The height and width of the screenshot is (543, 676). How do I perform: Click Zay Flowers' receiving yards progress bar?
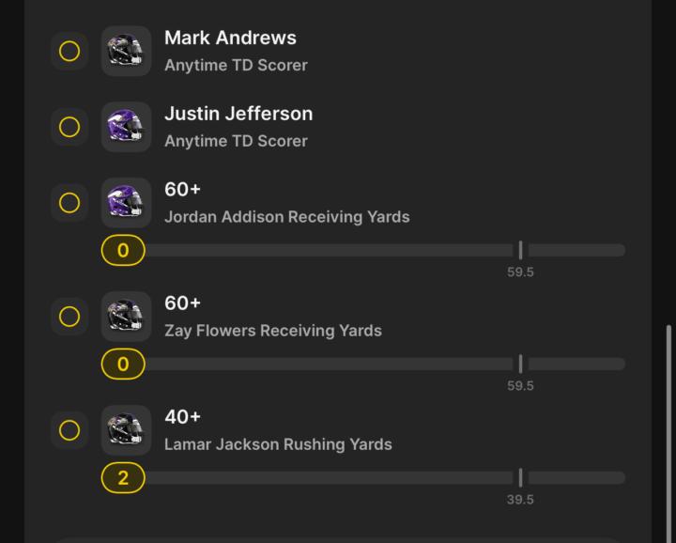[376, 365]
